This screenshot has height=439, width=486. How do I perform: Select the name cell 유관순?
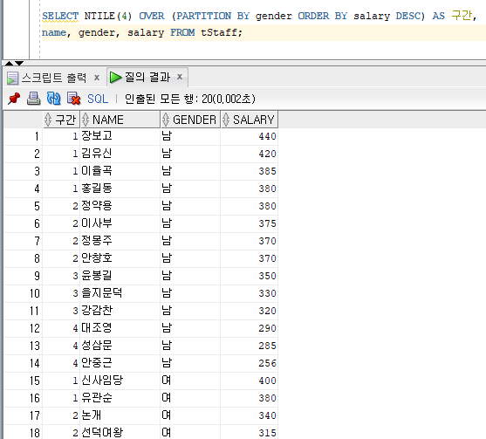120,397
